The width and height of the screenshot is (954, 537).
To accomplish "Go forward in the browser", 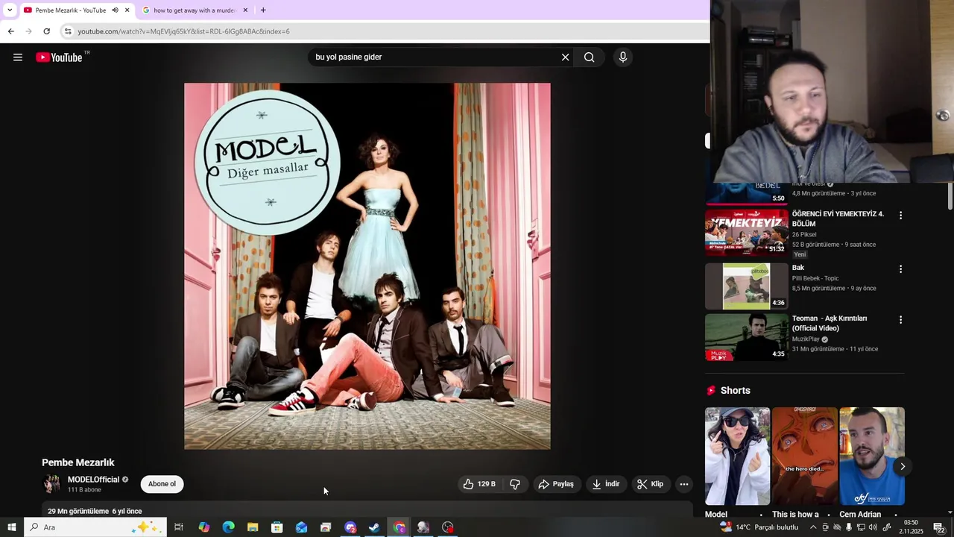I will click(28, 31).
